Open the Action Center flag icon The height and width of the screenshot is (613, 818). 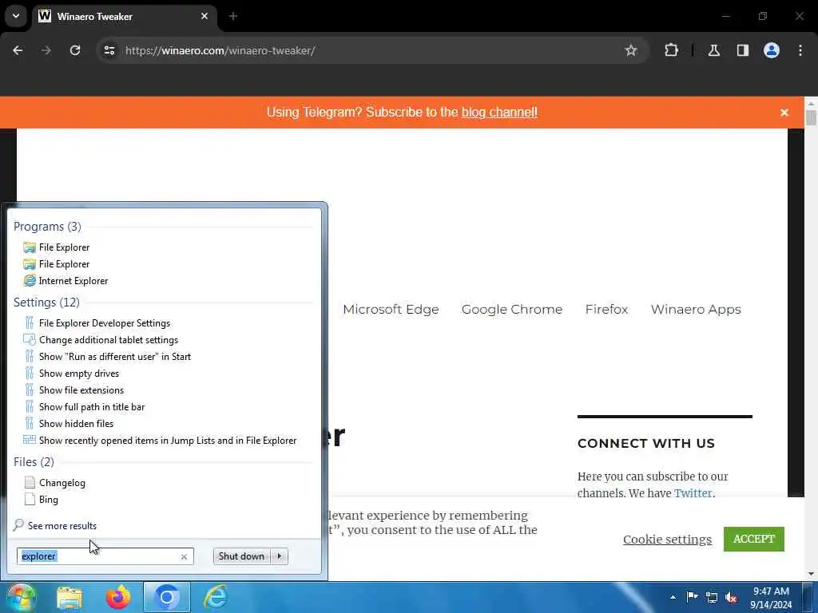click(692, 597)
